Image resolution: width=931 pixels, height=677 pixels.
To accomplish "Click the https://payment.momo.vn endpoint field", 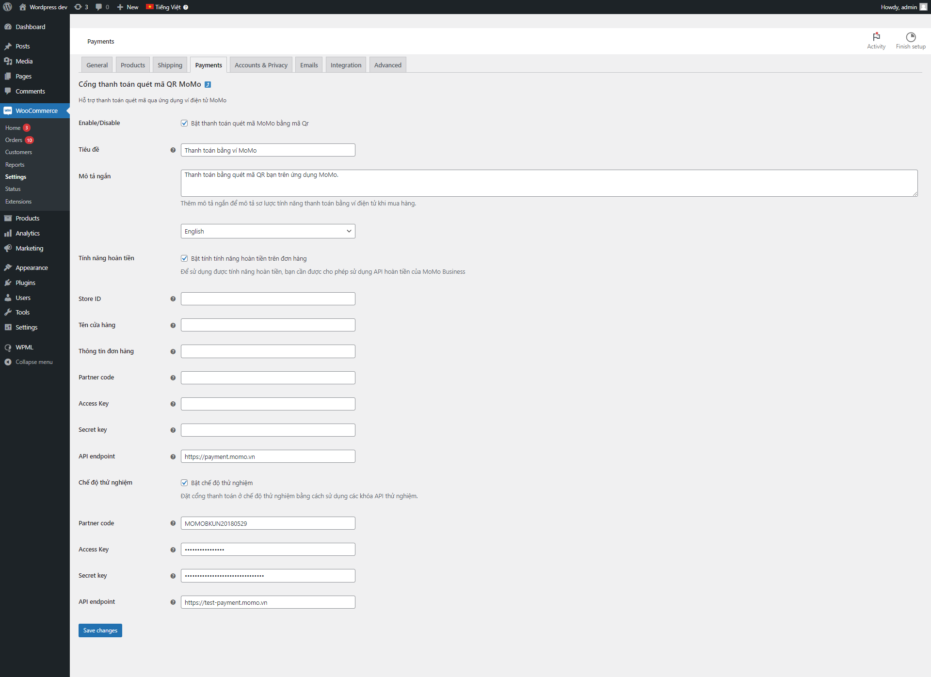I will point(268,457).
